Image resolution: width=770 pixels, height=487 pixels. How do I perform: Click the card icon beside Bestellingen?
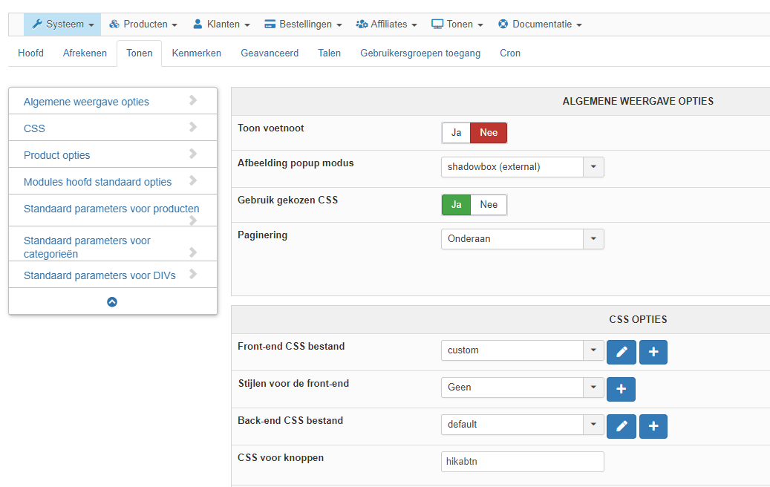(x=270, y=24)
